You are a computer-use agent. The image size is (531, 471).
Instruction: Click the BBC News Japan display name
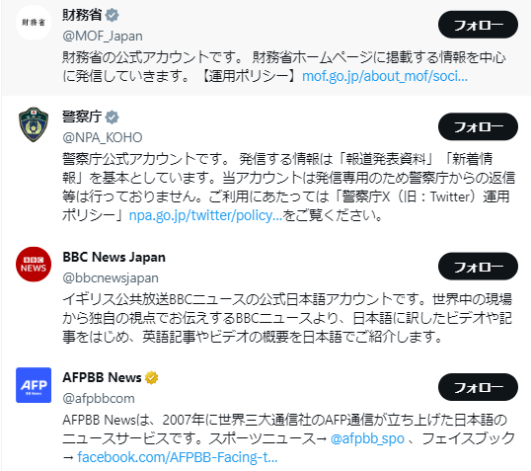[x=114, y=257]
